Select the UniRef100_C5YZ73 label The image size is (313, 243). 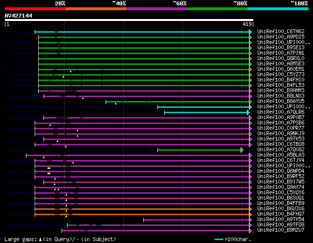point(281,74)
